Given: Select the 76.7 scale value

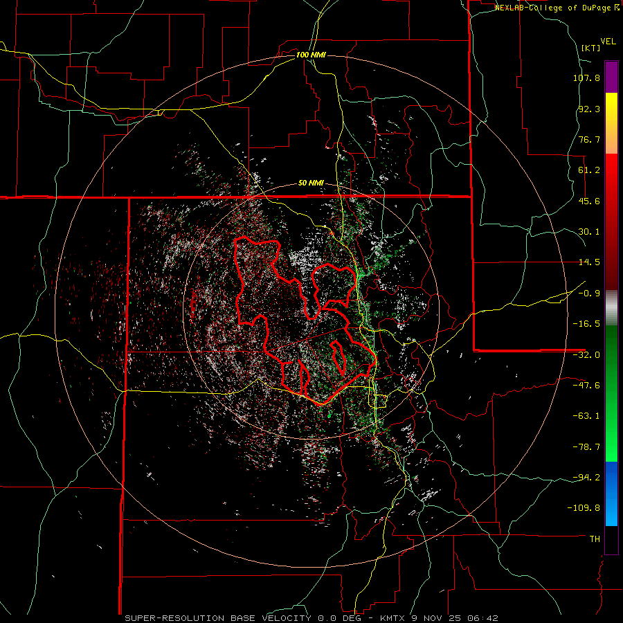Looking at the screenshot, I should (589, 139).
